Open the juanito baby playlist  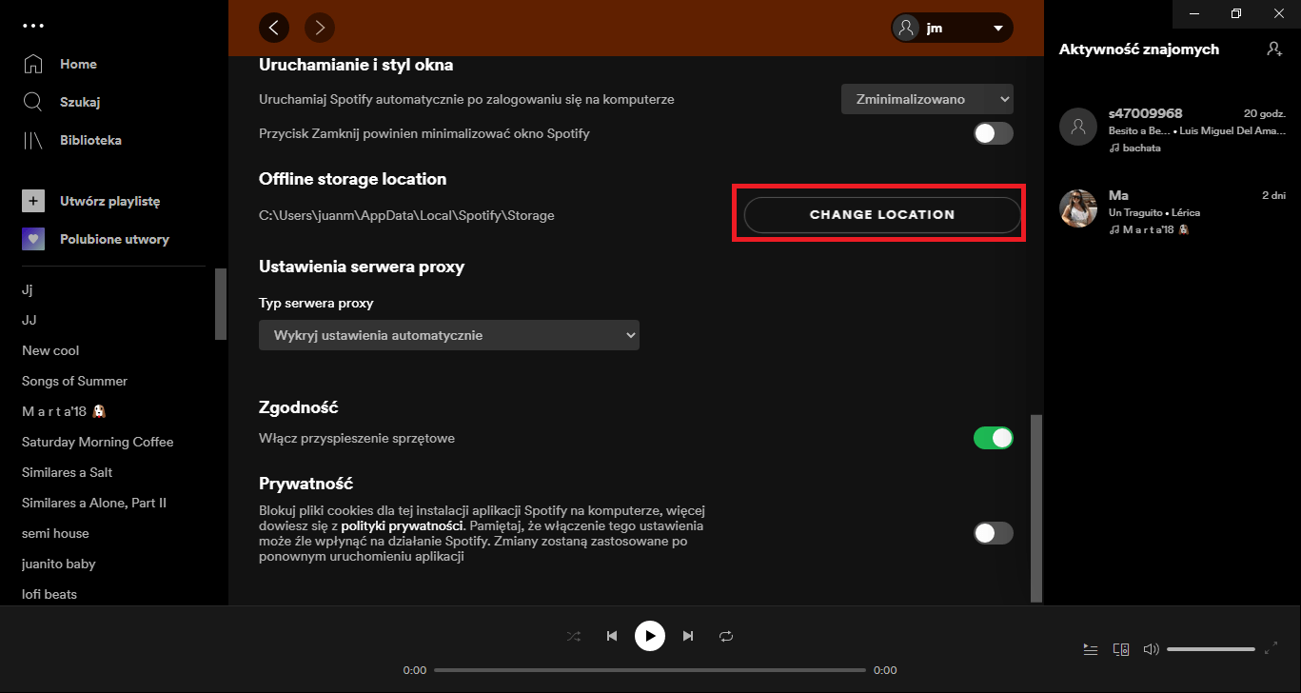[x=59, y=564]
